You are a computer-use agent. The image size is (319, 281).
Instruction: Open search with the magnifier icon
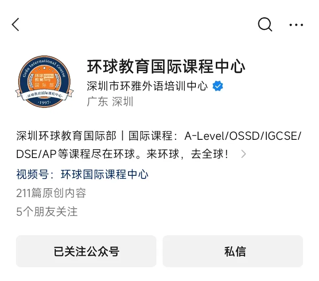click(265, 24)
